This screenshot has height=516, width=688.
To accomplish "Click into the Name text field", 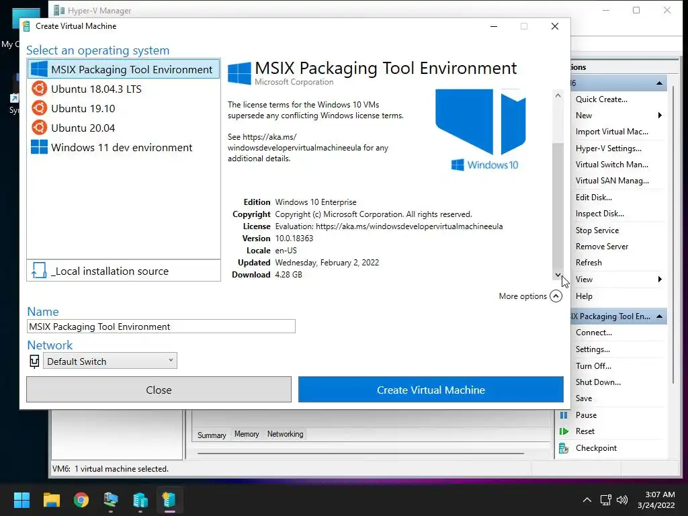I will click(161, 327).
